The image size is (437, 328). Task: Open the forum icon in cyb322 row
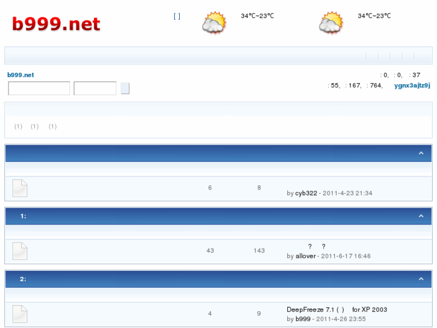20,188
